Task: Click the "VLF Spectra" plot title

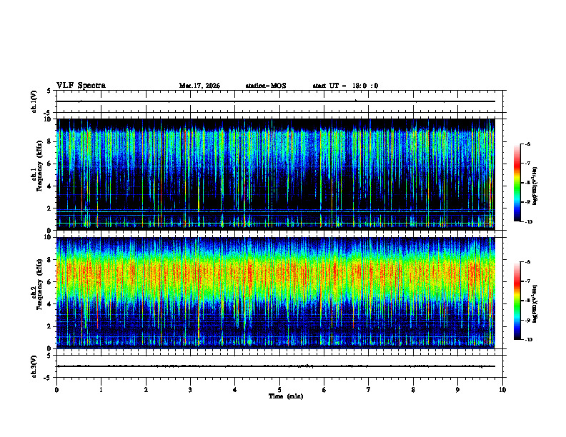Action: pyautogui.click(x=81, y=86)
